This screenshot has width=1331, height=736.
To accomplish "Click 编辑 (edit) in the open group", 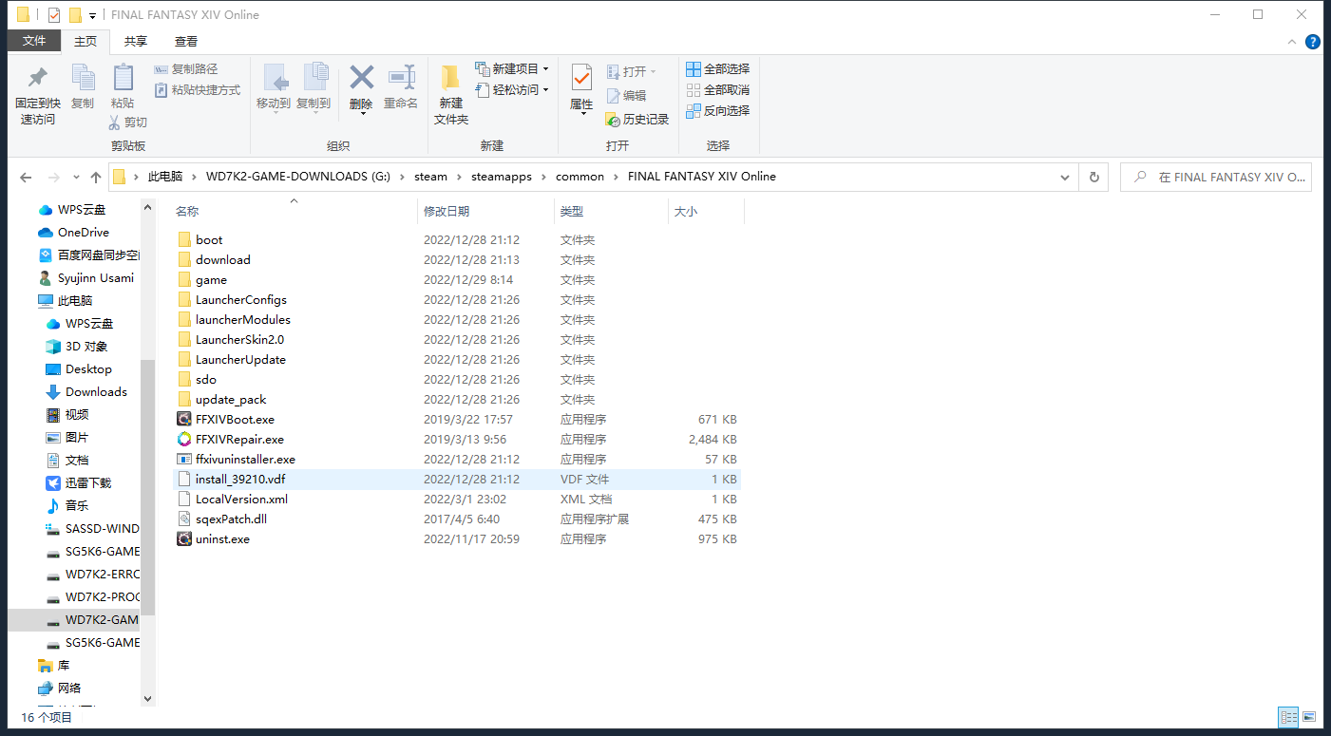I will point(626,95).
